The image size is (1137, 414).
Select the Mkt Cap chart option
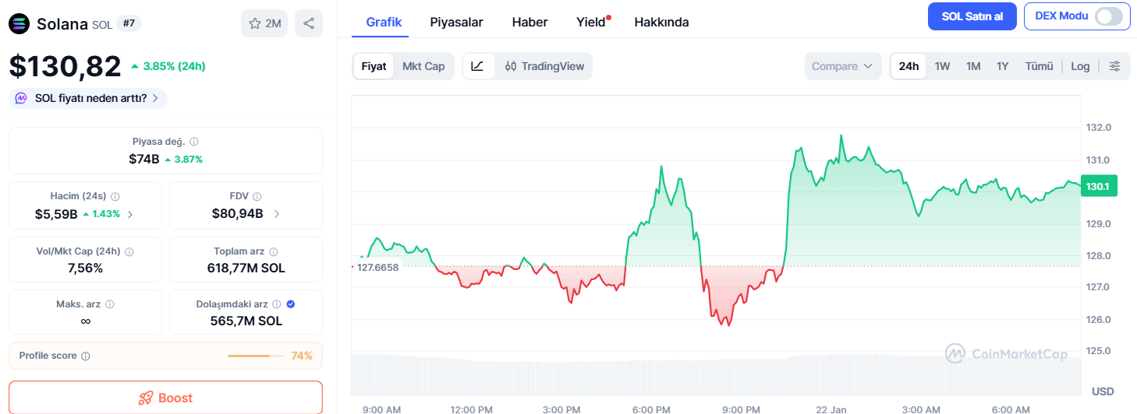click(x=423, y=66)
